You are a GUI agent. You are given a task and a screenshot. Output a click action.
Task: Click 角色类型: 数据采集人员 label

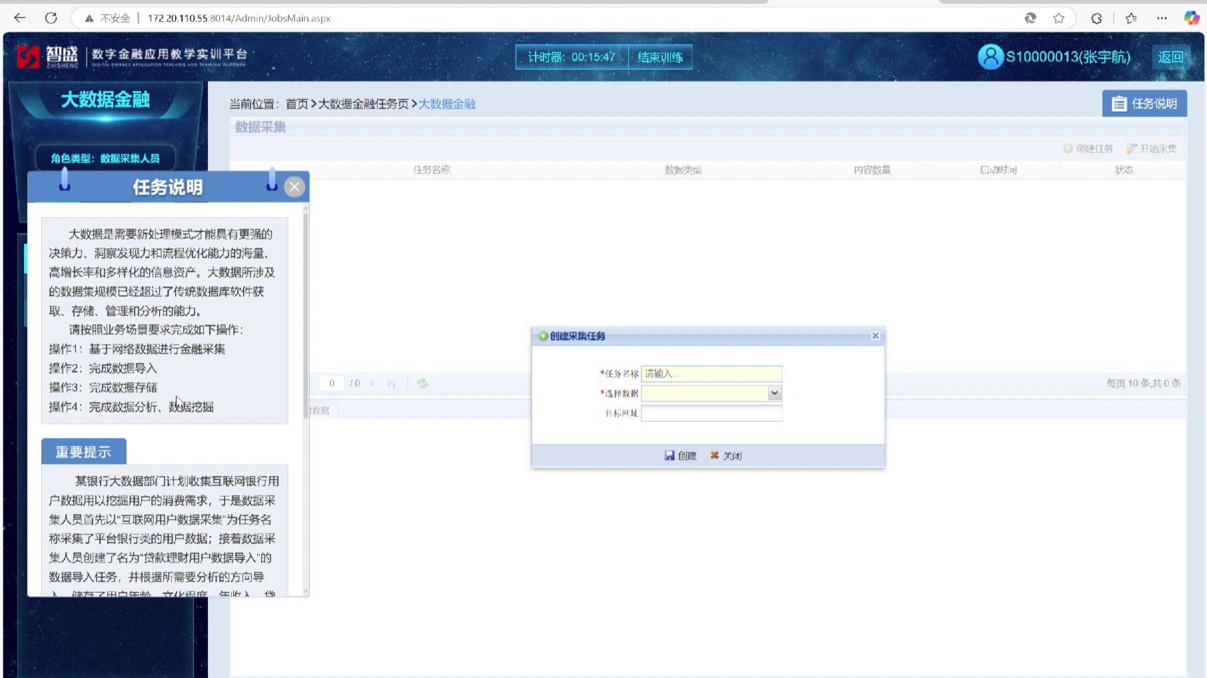[x=105, y=158]
